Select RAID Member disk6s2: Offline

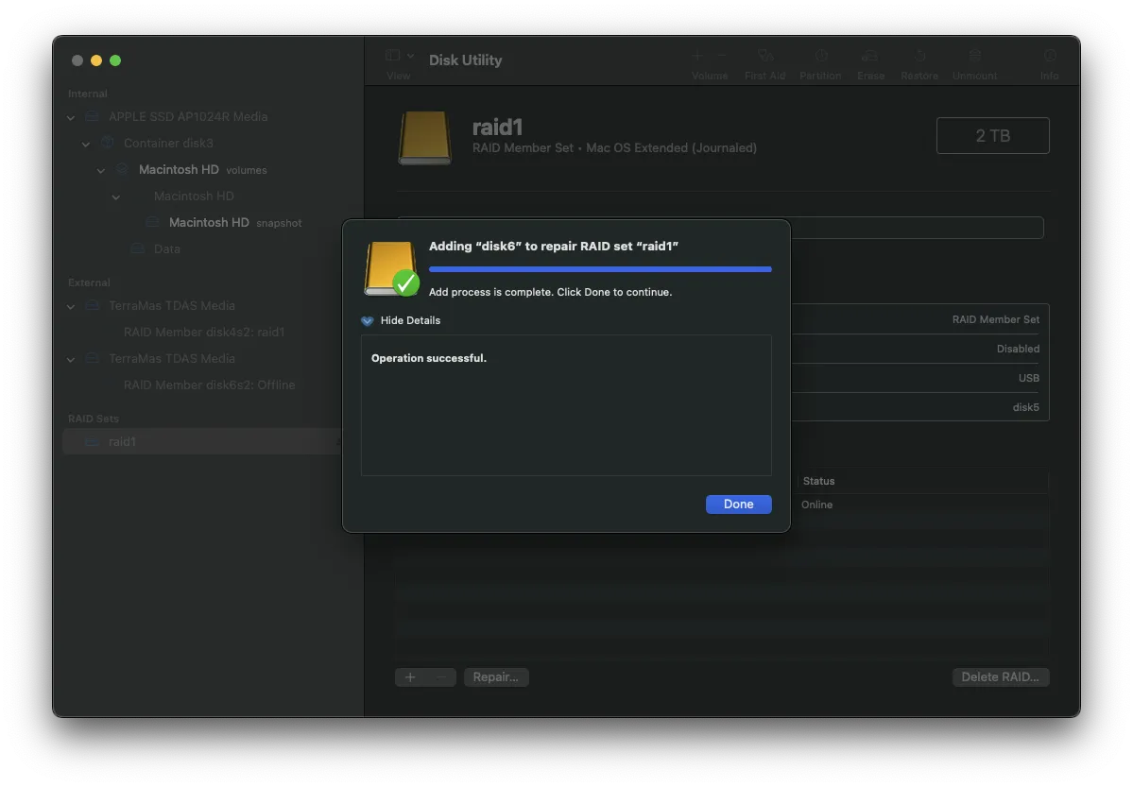coord(209,385)
